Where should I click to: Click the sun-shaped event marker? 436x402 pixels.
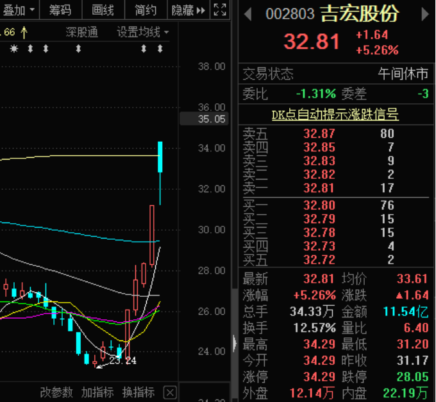[14, 49]
